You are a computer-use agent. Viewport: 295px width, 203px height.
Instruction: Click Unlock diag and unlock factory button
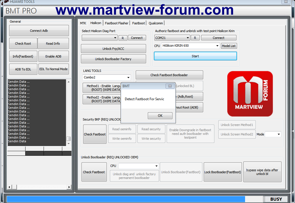(x=134, y=176)
